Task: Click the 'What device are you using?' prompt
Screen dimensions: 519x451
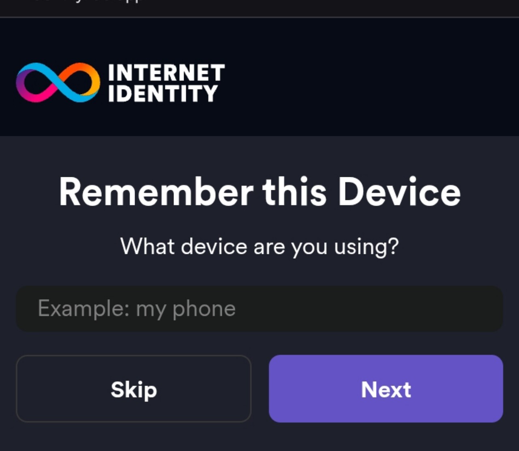Action: click(x=259, y=247)
